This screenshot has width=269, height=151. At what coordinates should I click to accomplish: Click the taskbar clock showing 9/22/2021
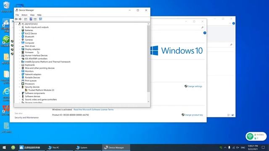pos(253,148)
